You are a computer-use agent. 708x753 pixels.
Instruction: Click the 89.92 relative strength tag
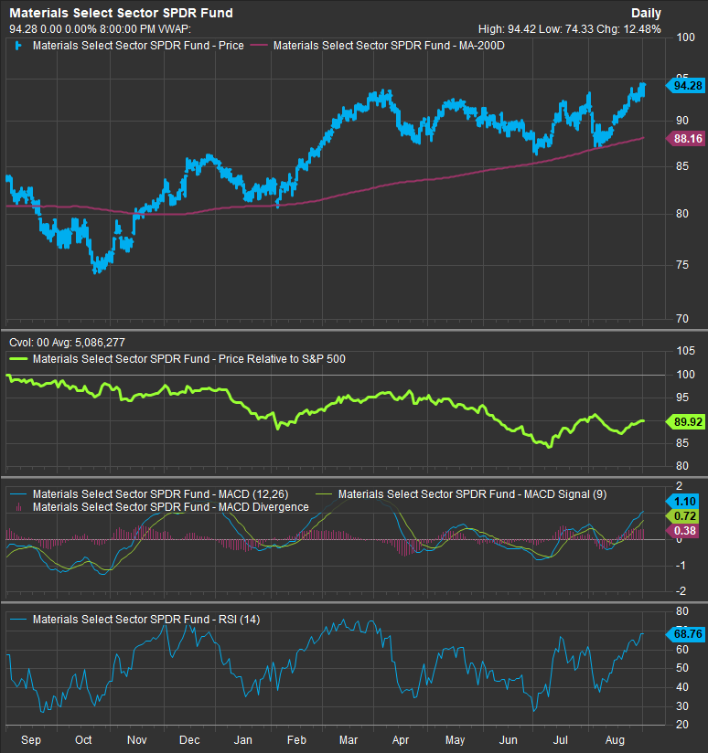pyautogui.click(x=686, y=422)
